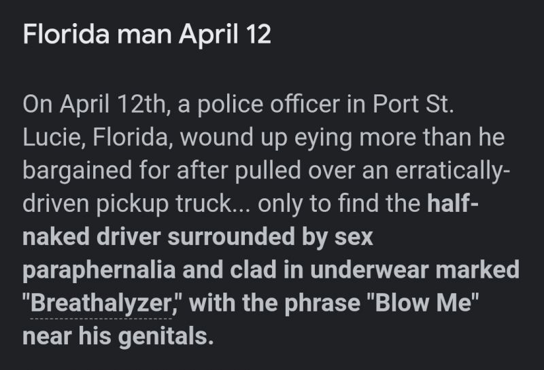
Task: Click the bold text "naked driver"
Action: click(x=92, y=237)
